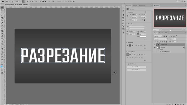Viewport: 187px width, 105px height.
Task: Select the Horizontal Type tool
Action: (x=2, y=49)
